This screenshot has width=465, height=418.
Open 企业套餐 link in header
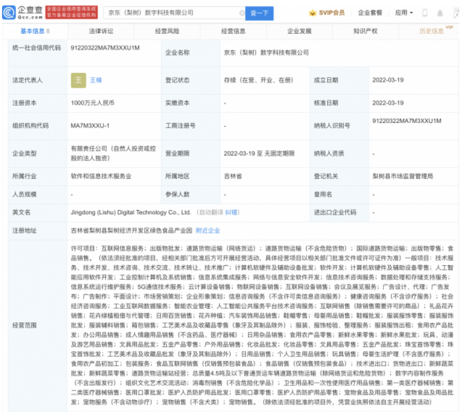pyautogui.click(x=370, y=13)
